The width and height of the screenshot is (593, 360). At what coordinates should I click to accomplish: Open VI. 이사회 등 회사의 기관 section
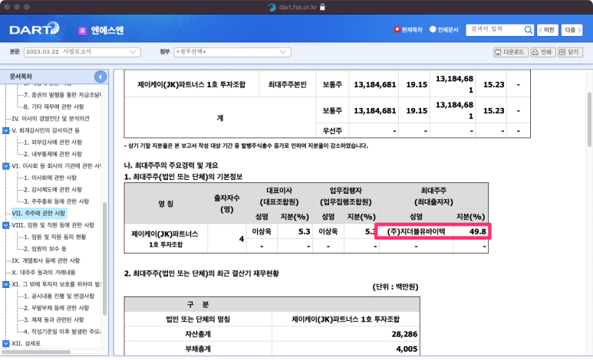point(56,166)
